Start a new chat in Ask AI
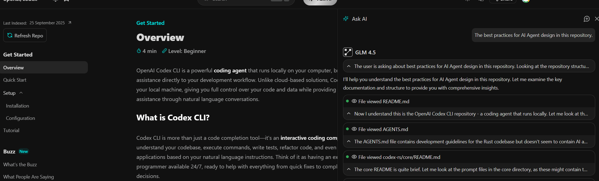599x181 pixels. [586, 19]
